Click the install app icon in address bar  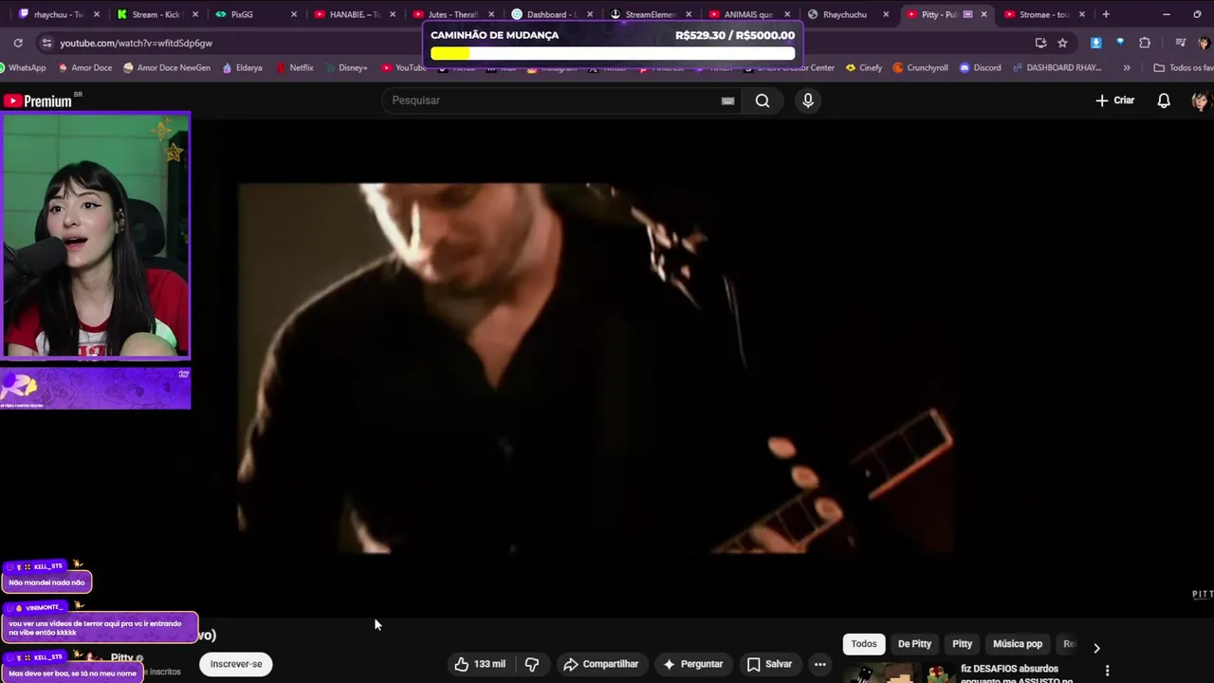(x=1040, y=43)
